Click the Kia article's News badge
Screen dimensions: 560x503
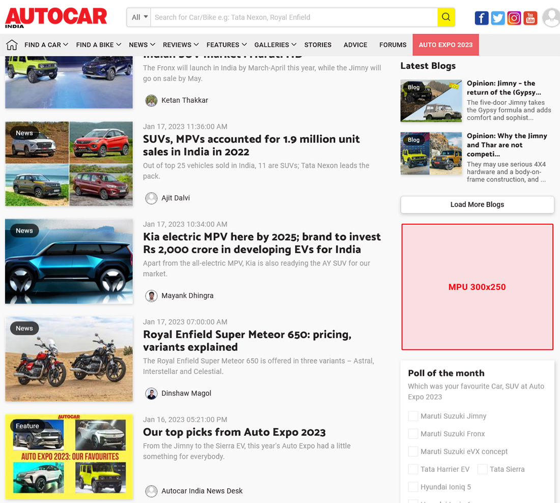point(24,231)
